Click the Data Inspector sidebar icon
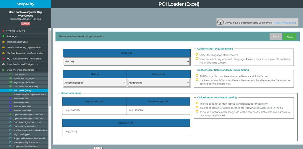Viewport: 303px width, 149px height. click(10, 74)
